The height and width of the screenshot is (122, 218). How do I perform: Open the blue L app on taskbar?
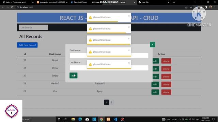point(94,119)
